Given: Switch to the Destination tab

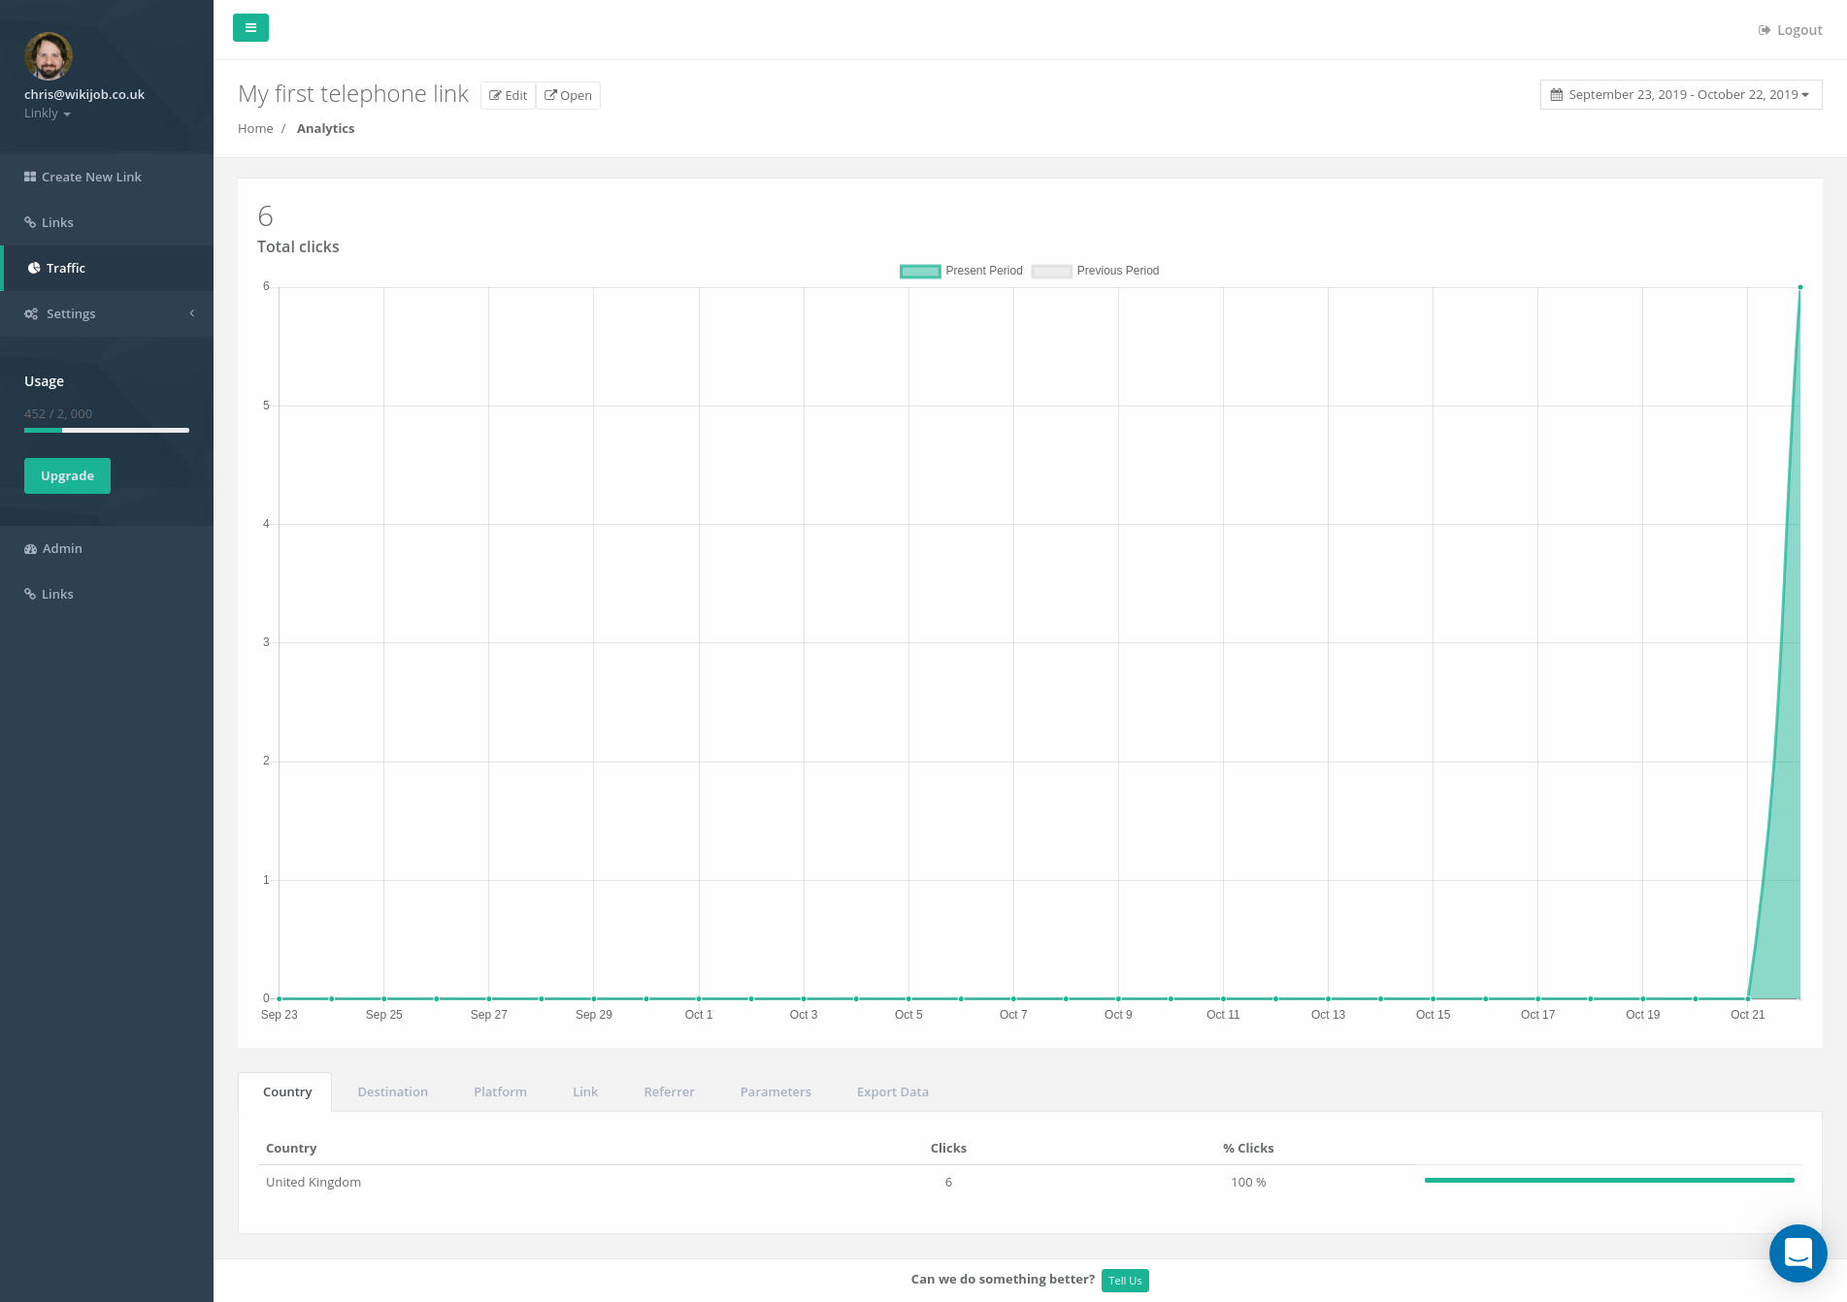Looking at the screenshot, I should (x=392, y=1091).
